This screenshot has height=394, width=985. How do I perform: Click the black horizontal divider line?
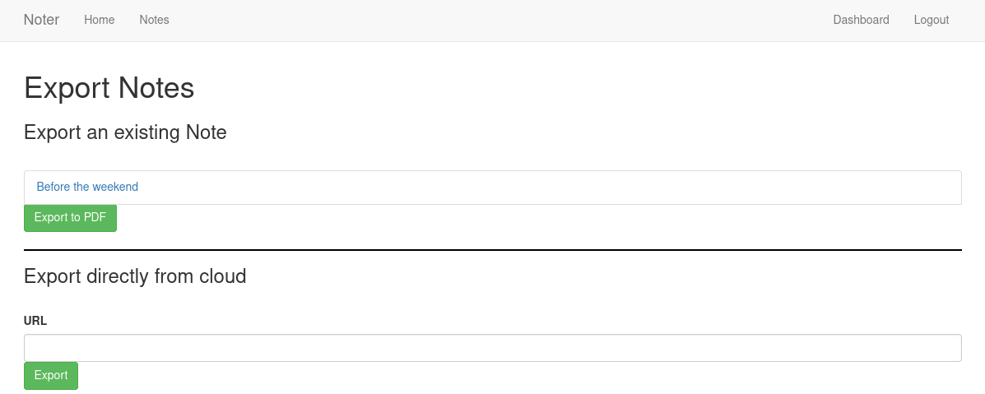[492, 249]
